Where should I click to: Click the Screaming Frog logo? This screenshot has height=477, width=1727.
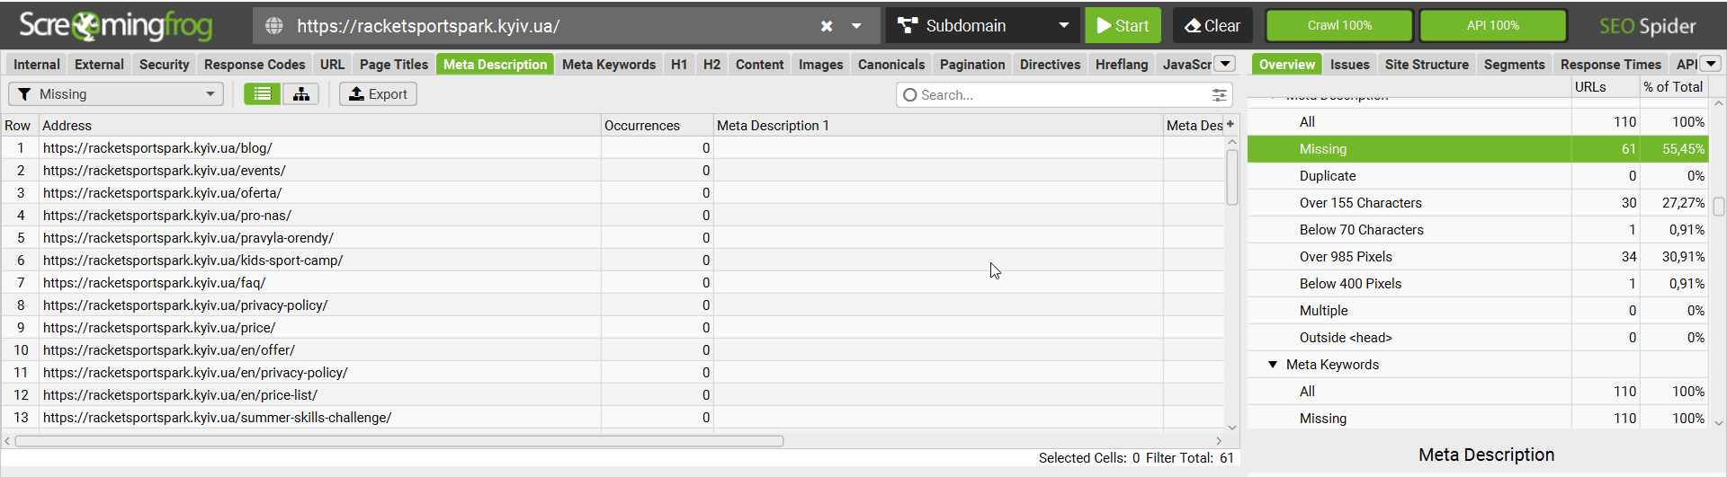(x=116, y=25)
